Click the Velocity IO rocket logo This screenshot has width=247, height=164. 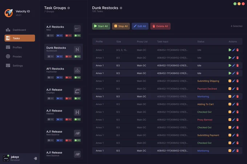click(x=8, y=13)
